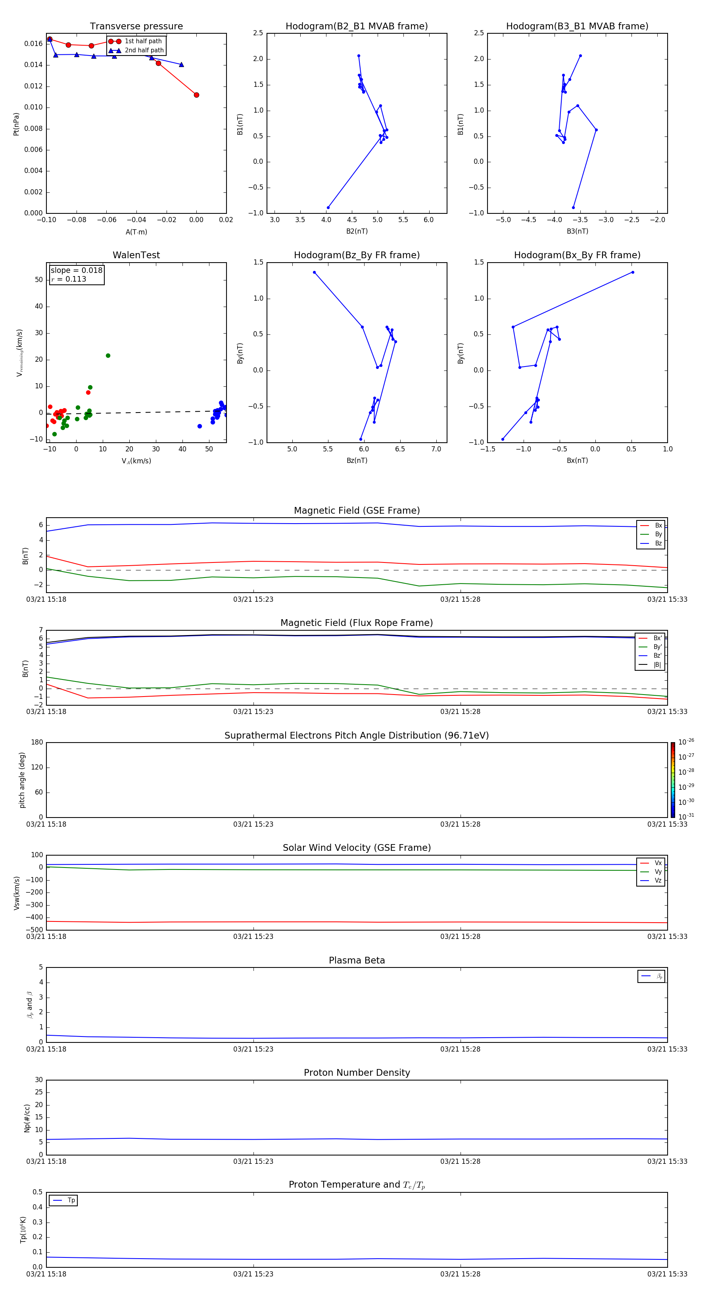Click the green outlier point near 21 in WalenTest
Screen dimensions: 714x1309
108,356
